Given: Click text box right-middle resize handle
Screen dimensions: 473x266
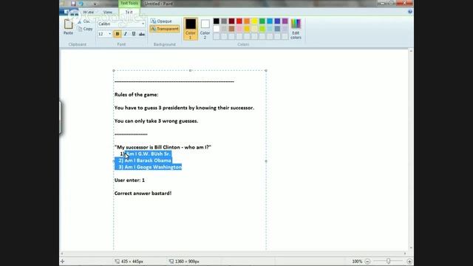Looking at the screenshot, I should click(266, 161).
